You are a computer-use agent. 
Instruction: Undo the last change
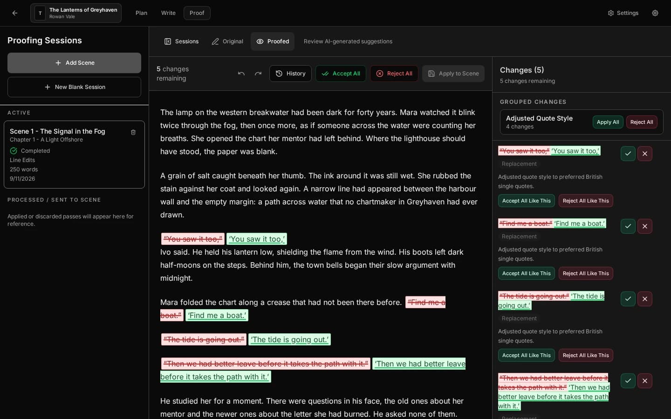pos(241,74)
